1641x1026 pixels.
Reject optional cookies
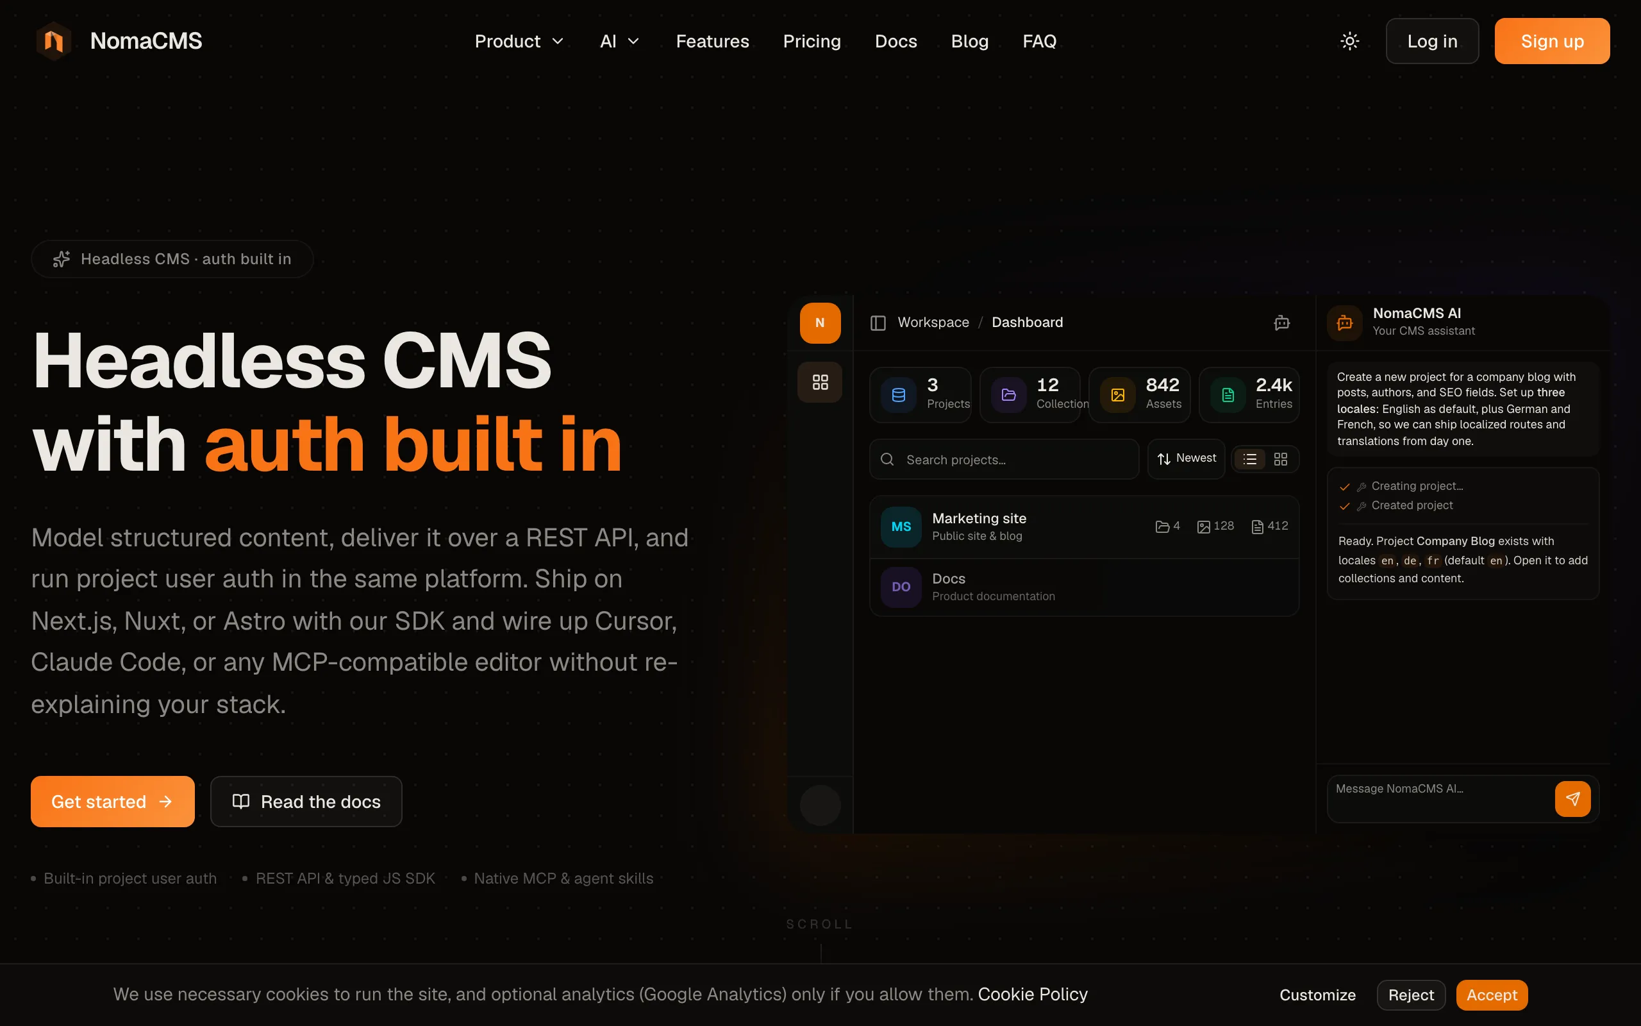click(x=1410, y=995)
